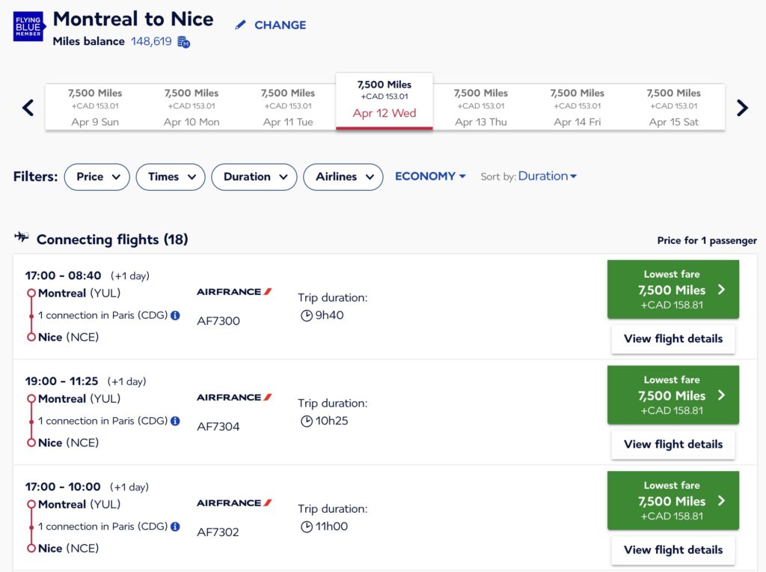Click the clock icon next to 9h40 duration

click(307, 315)
